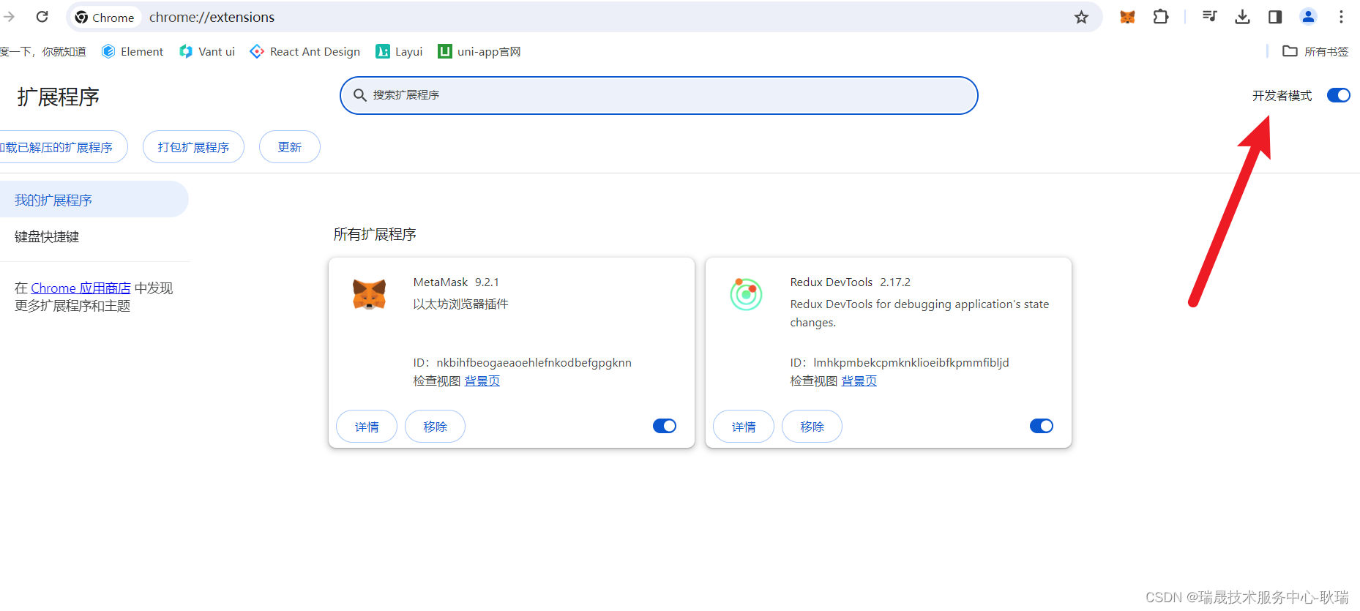Open the extensions puzzle-piece menu

(1161, 17)
